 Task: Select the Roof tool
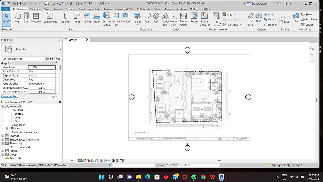click(x=77, y=18)
